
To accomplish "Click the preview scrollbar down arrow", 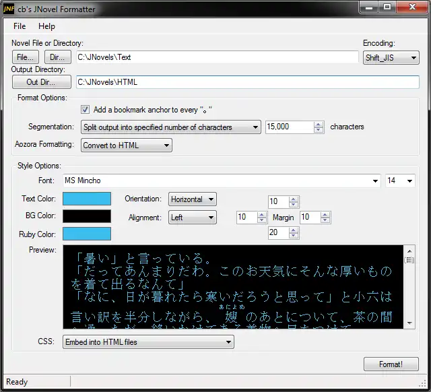I will (x=409, y=323).
